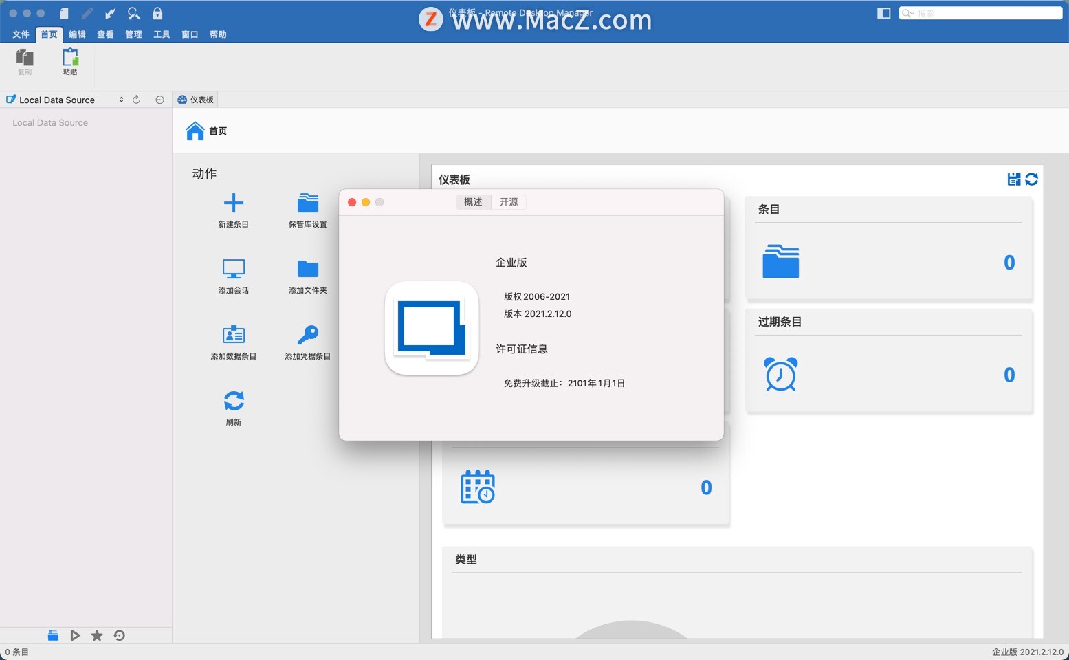Viewport: 1069px width, 660px height.
Task: Show vault folder view at sidebar bottom
Action: [53, 635]
